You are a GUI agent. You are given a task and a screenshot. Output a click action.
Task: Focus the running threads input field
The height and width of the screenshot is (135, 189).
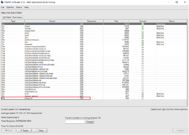pyautogui.click(x=75, y=122)
